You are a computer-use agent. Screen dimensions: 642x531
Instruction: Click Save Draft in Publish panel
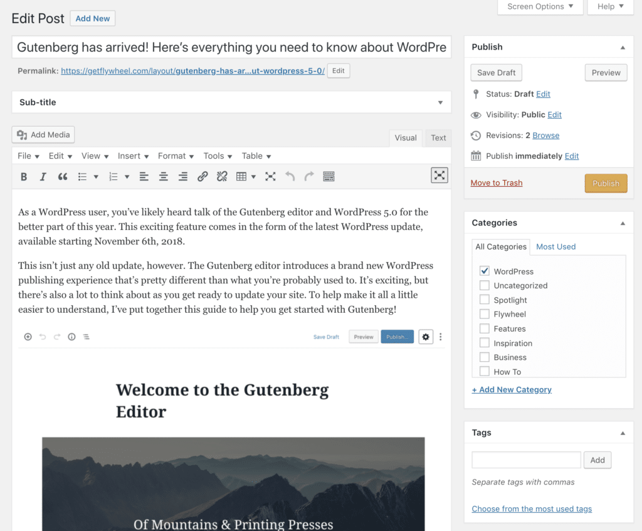tap(497, 73)
